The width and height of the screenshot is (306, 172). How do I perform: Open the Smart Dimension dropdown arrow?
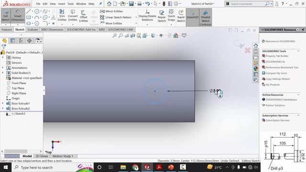click(18, 25)
